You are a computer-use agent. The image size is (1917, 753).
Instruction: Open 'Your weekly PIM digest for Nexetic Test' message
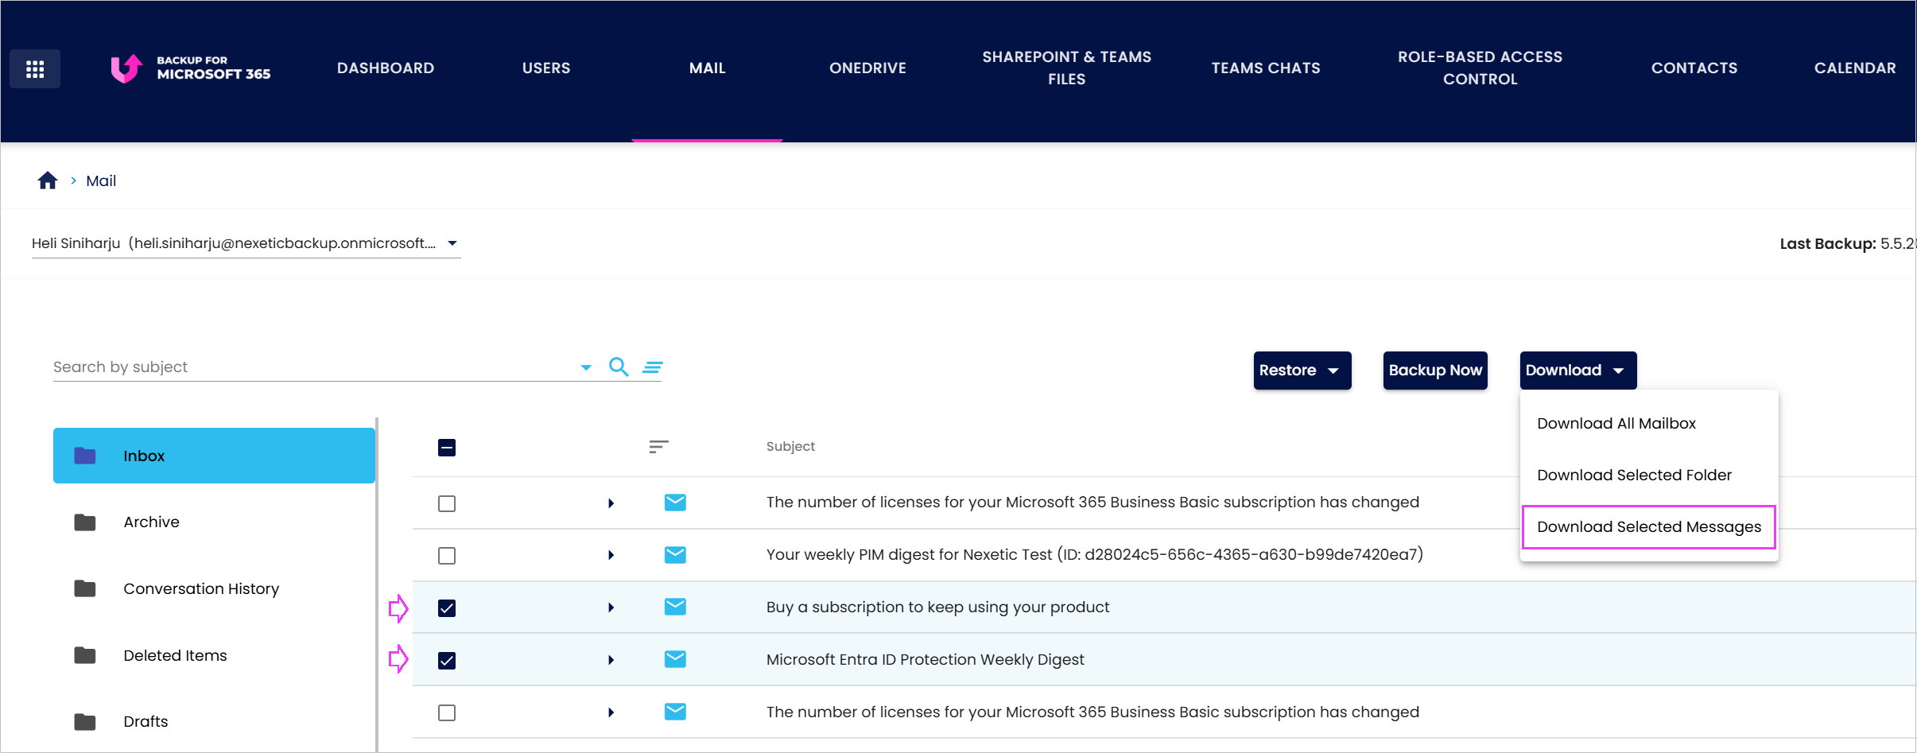[x=1094, y=554]
